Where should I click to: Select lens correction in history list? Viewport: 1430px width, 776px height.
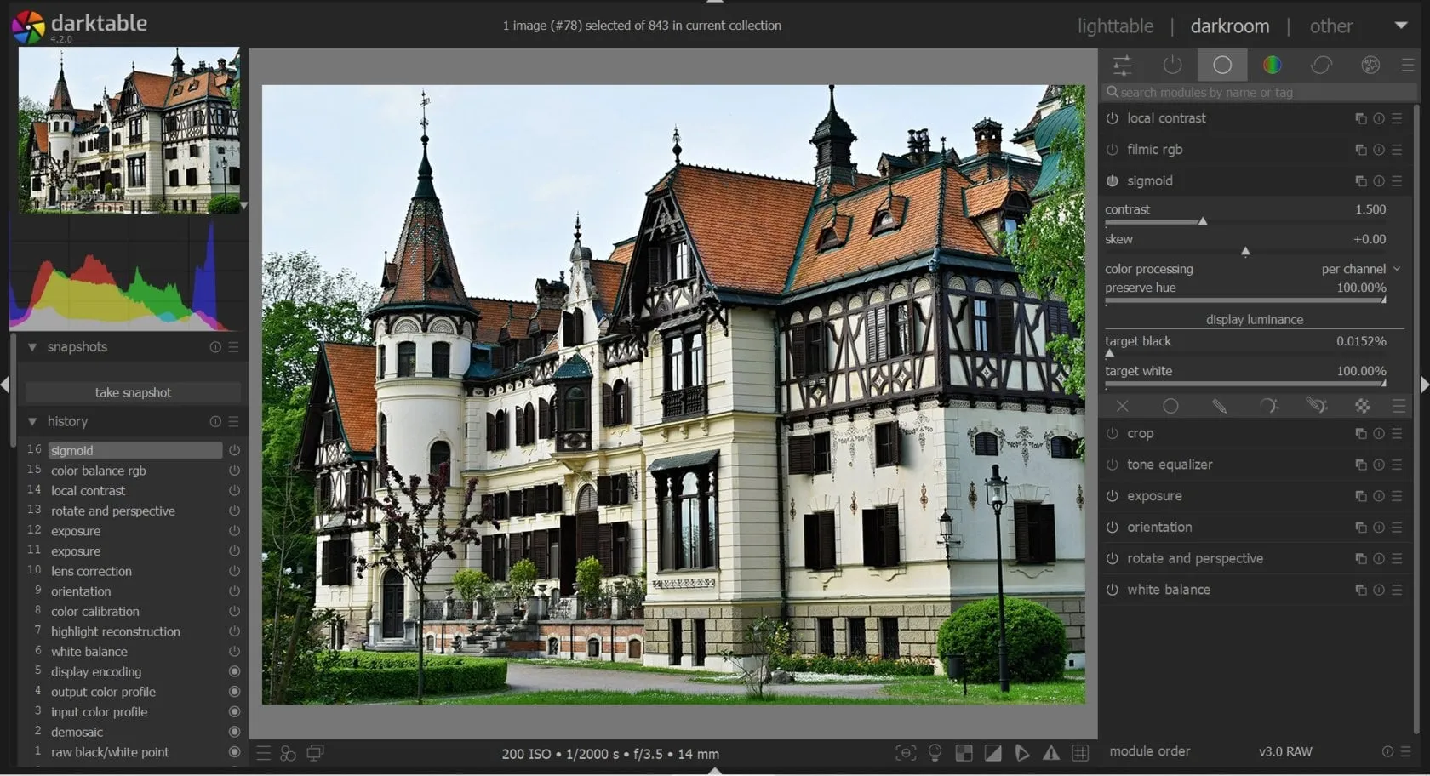(x=91, y=571)
